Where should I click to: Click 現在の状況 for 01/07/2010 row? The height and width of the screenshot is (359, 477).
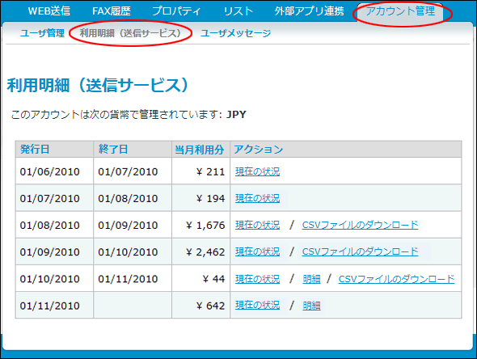pos(257,198)
